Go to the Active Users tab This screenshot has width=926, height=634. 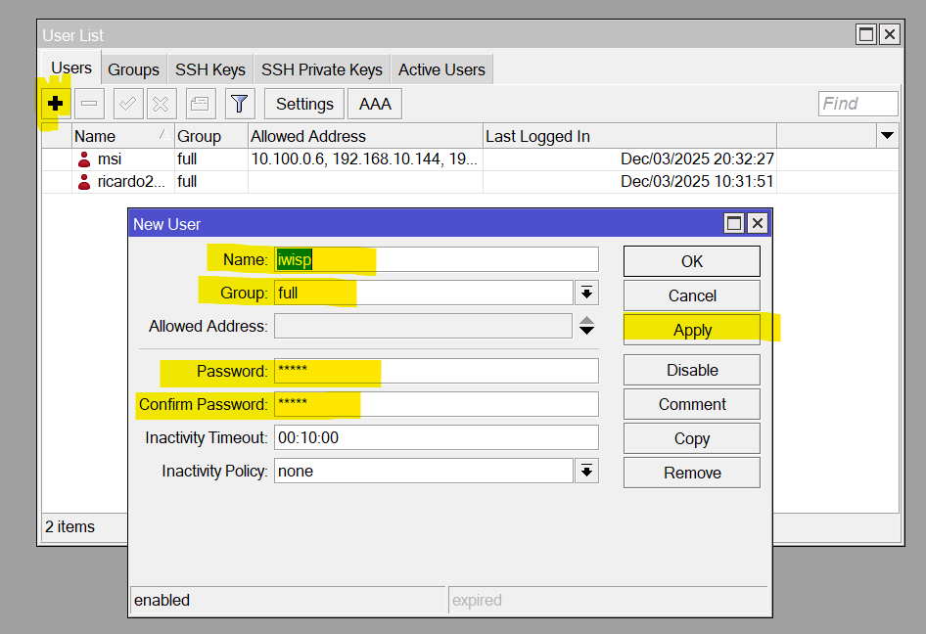coord(441,69)
